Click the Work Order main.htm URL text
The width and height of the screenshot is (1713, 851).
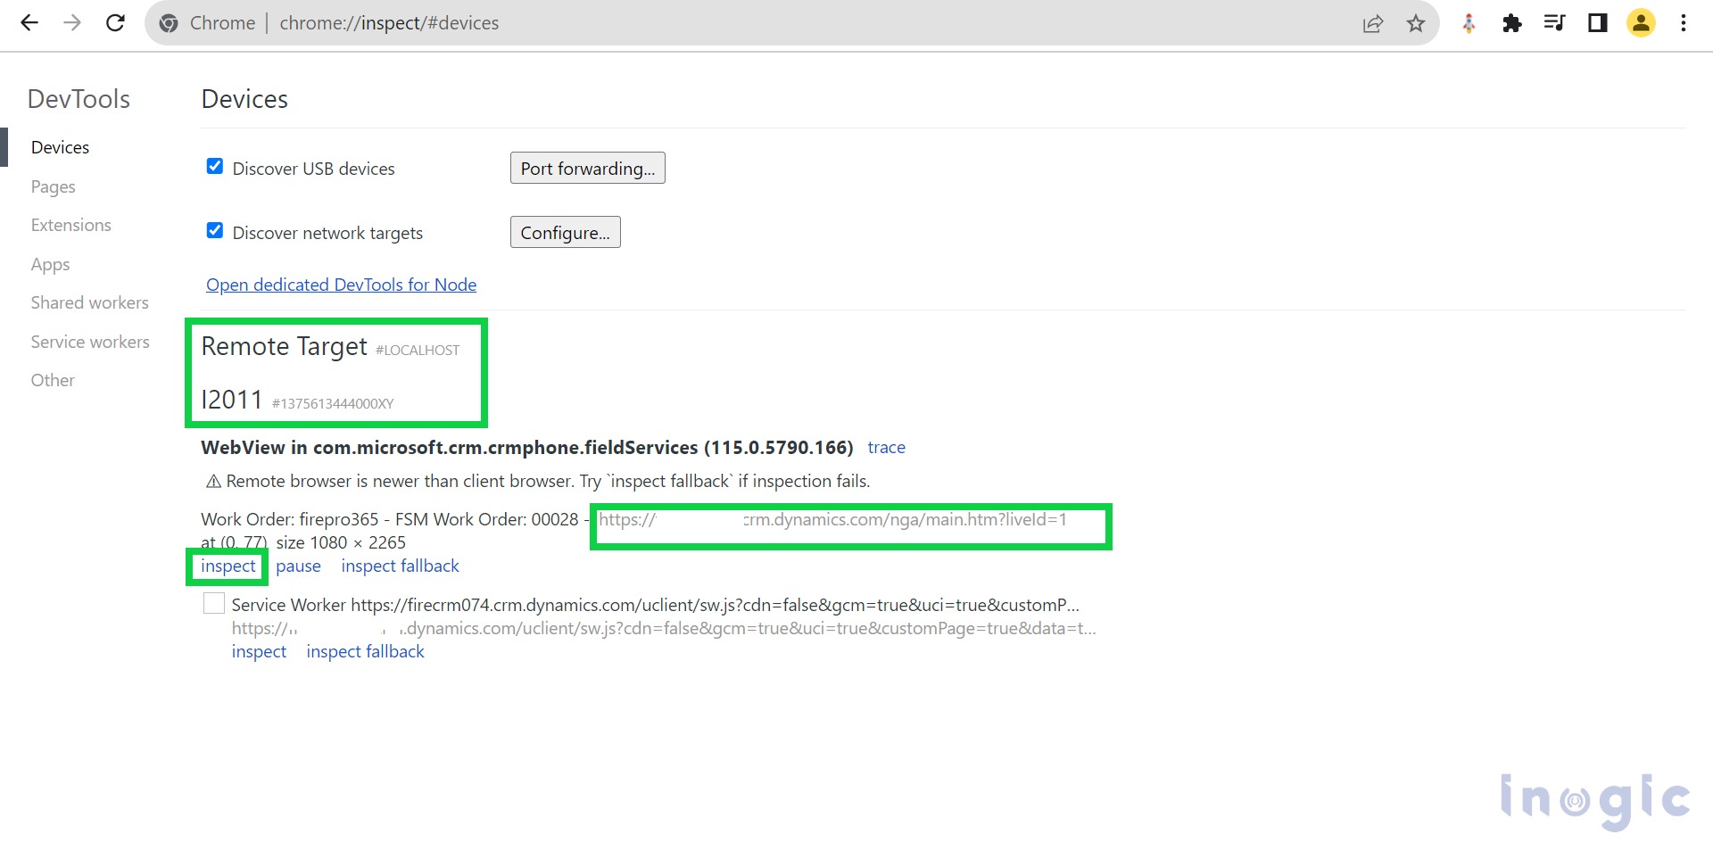832,519
